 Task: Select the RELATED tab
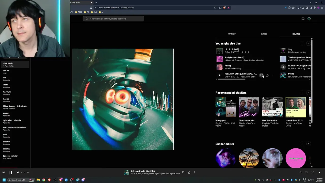click(296, 34)
